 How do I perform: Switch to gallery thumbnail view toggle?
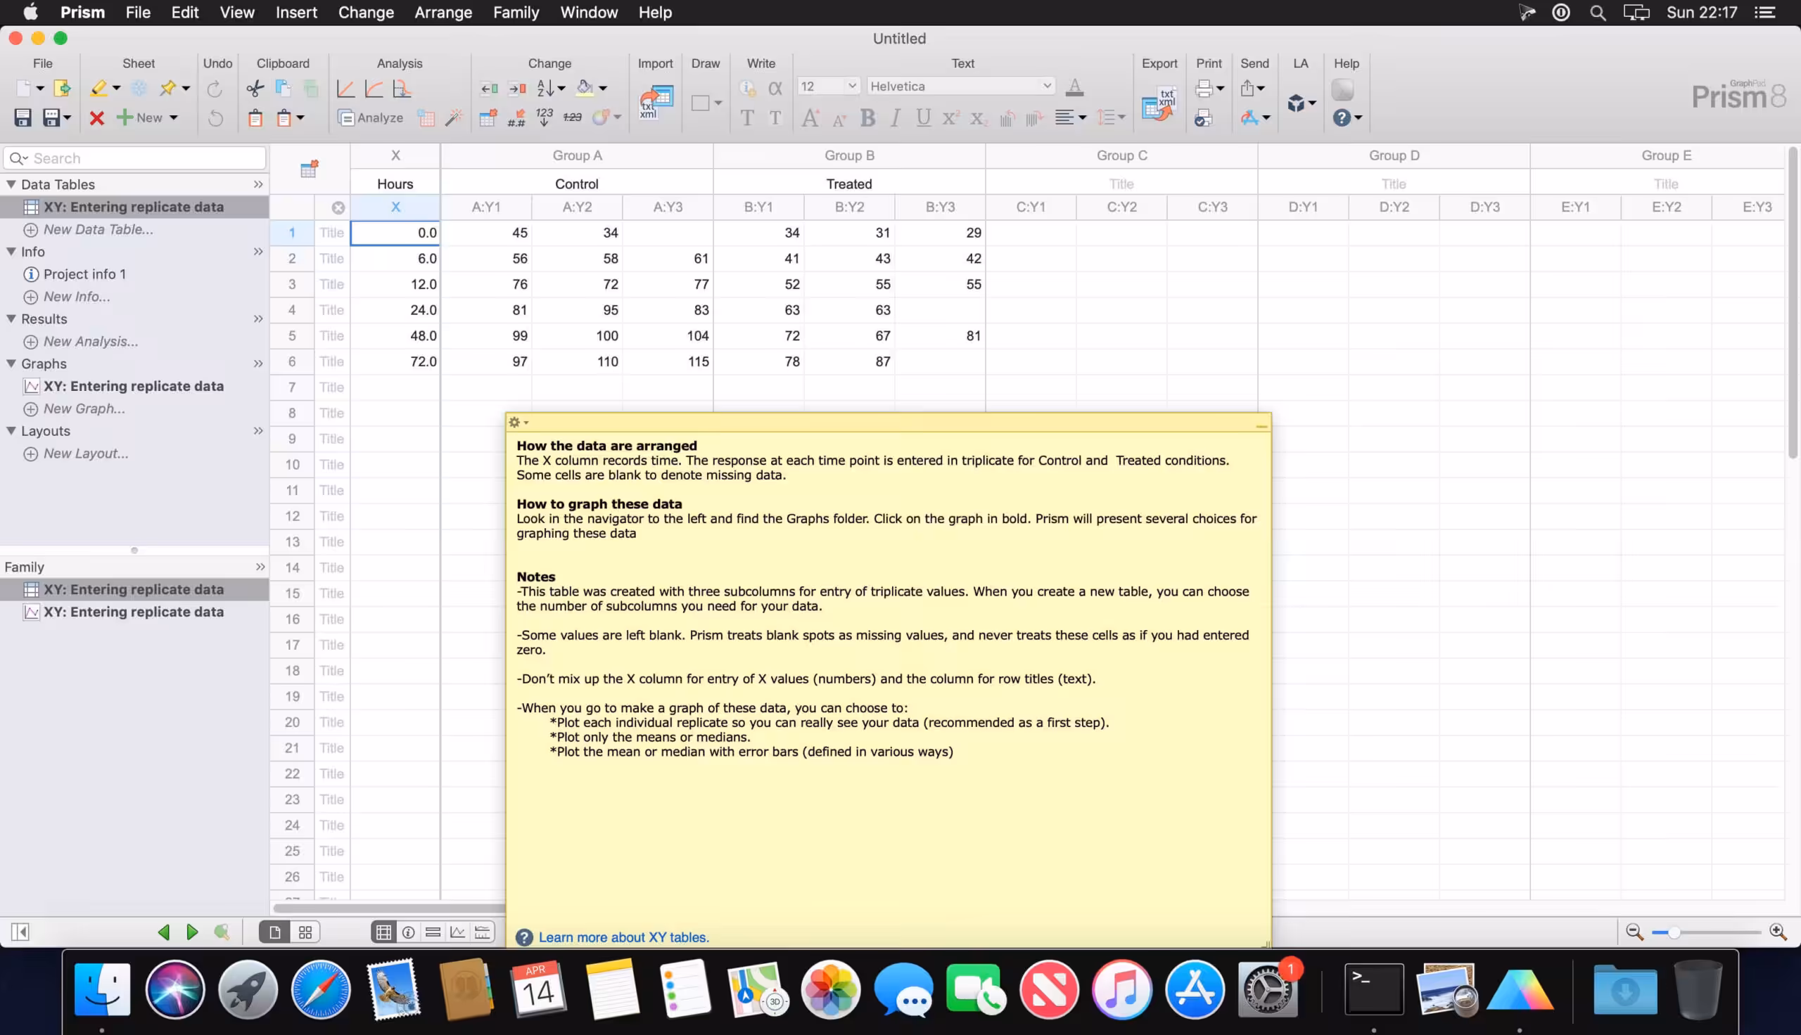(305, 932)
